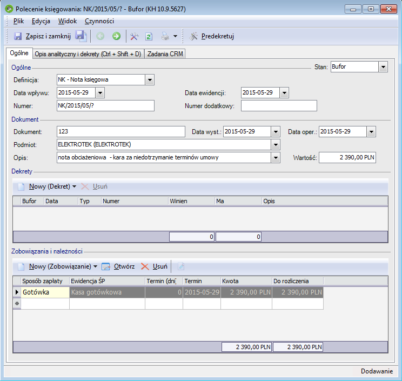
Task: Select the Gotówka row arrow indicator
Action: point(17,292)
